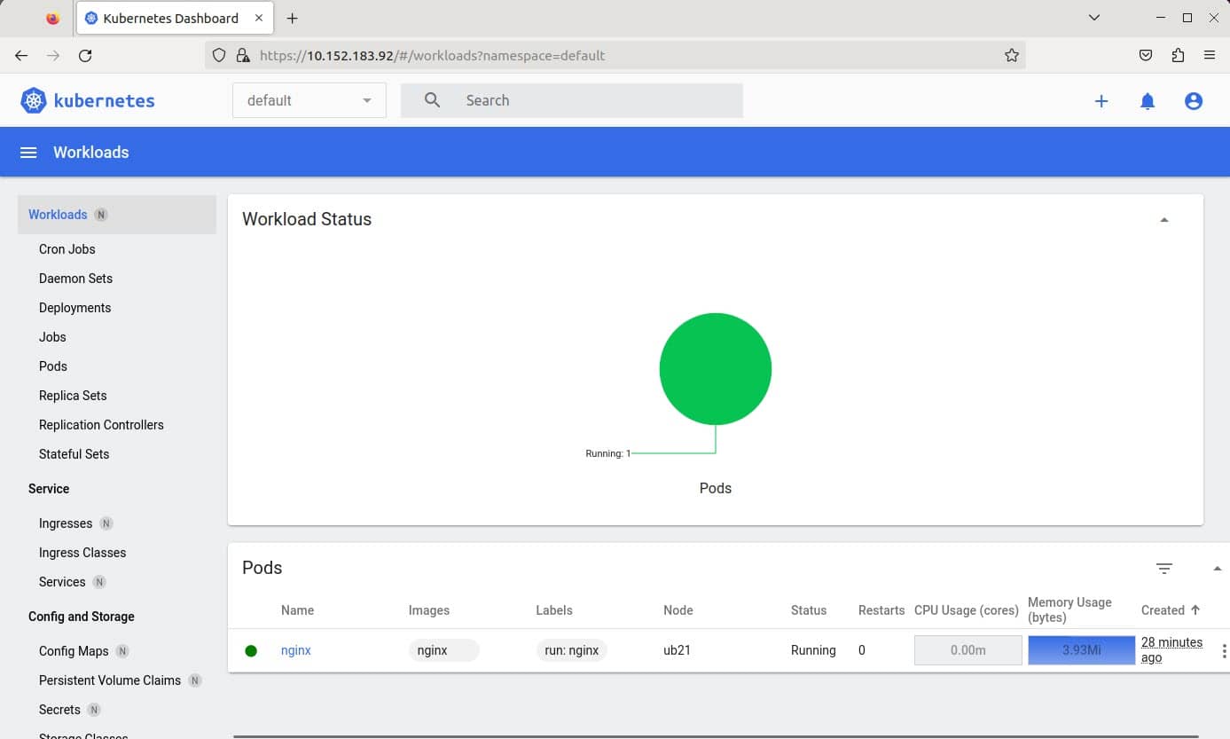Click the Running: 1 chart label
The width and height of the screenshot is (1230, 739).
608,453
